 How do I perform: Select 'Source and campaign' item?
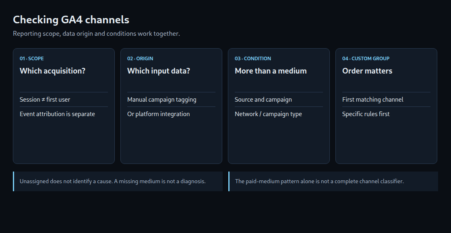[263, 100]
